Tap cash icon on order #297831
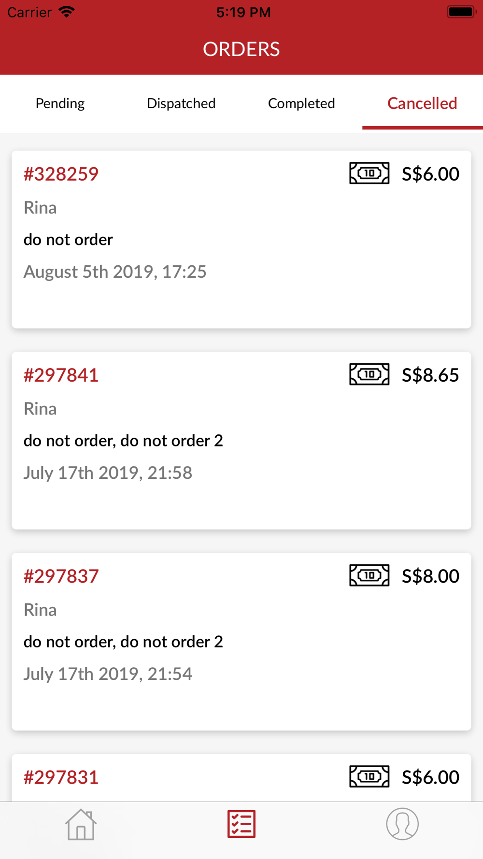483x859 pixels. 369,776
